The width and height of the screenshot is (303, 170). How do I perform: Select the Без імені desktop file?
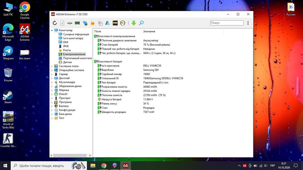25,54
